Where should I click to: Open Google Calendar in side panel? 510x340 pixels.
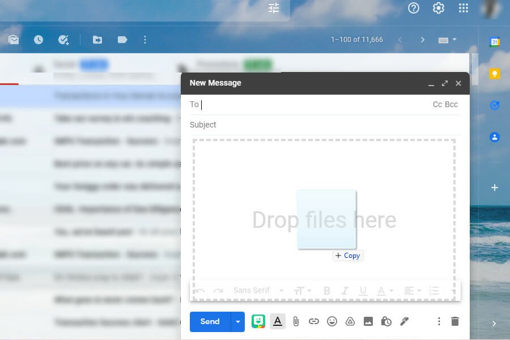[x=495, y=42]
